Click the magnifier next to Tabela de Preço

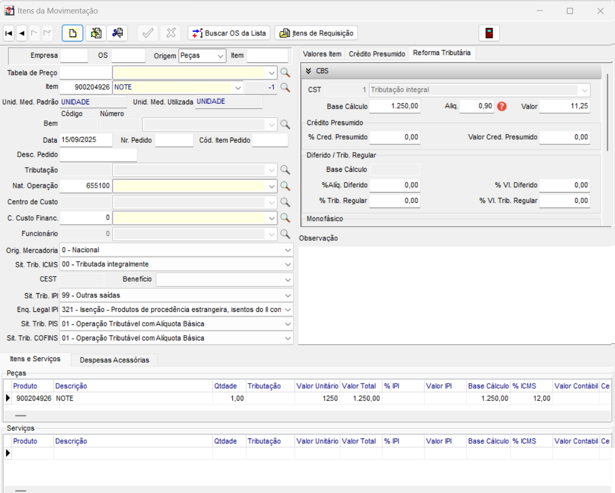point(285,73)
